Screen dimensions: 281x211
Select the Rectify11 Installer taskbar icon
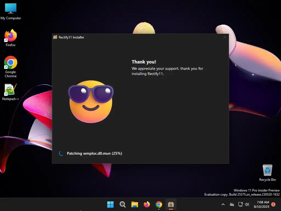tap(171, 204)
